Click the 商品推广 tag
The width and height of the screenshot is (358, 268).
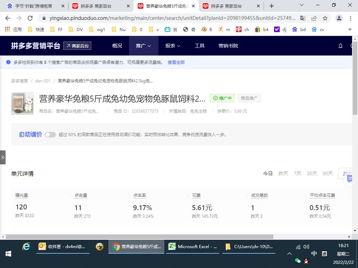(x=249, y=98)
